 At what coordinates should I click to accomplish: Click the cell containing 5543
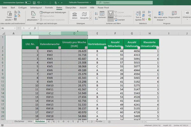click(132, 93)
